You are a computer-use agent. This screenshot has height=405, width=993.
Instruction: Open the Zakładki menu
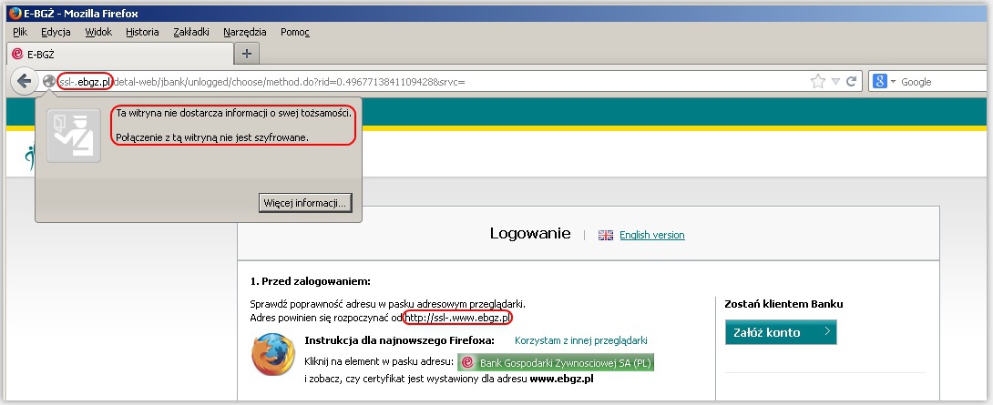click(191, 32)
